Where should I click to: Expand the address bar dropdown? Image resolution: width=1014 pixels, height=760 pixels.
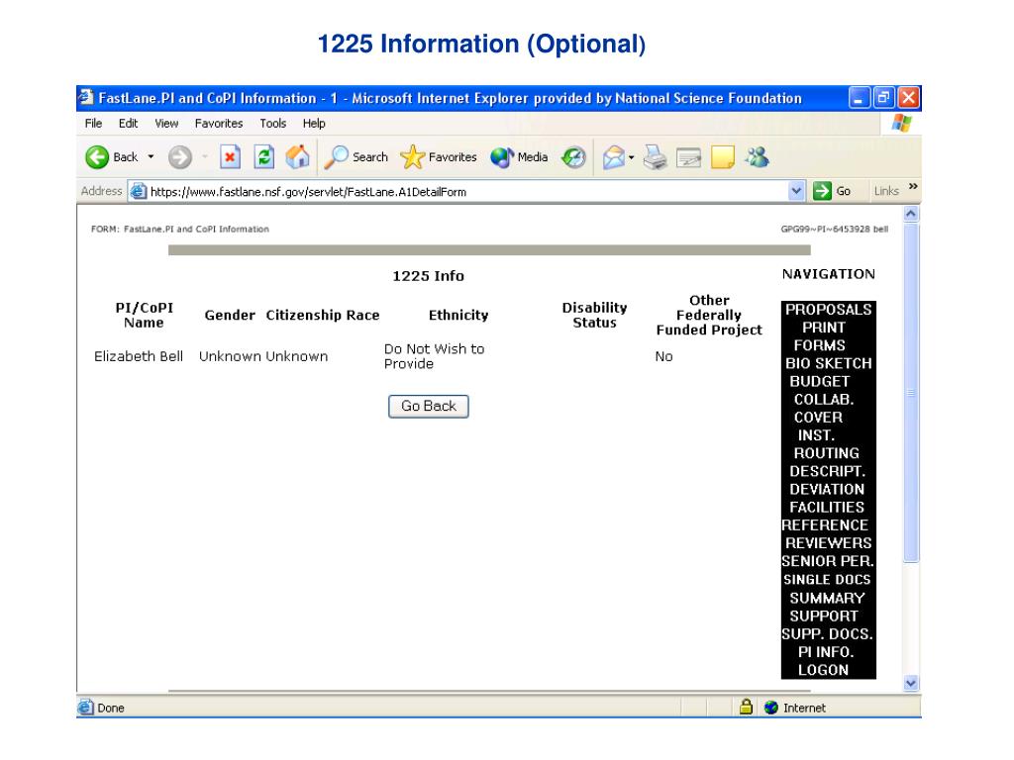[796, 191]
